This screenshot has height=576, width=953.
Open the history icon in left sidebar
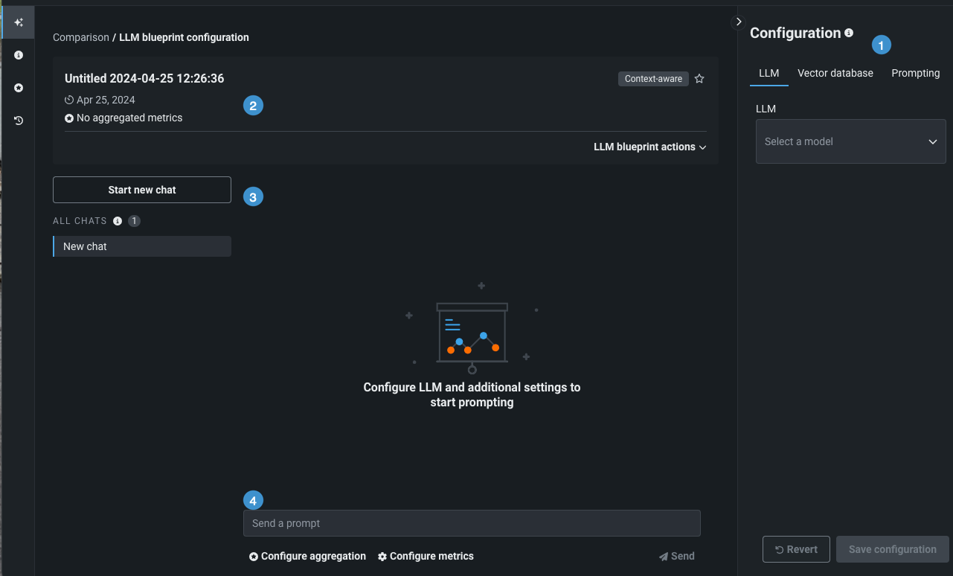(19, 121)
